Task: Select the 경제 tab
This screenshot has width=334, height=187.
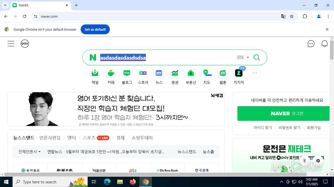Action: pyautogui.click(x=120, y=138)
